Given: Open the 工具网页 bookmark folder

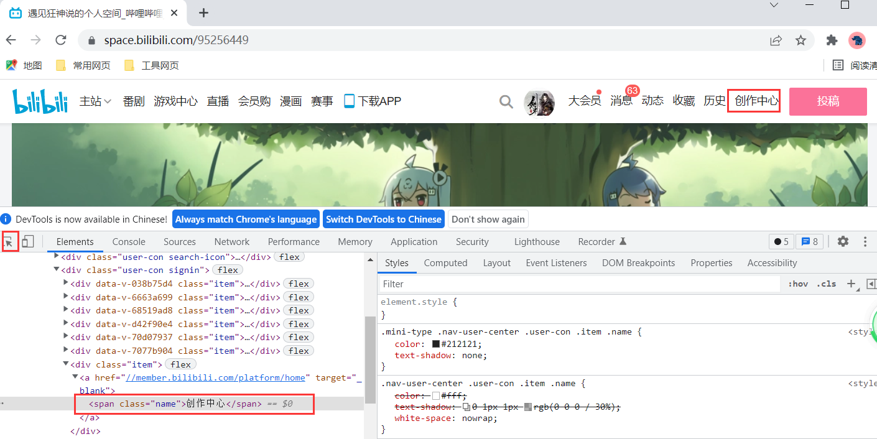Looking at the screenshot, I should click(152, 65).
